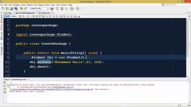191x107 pixels.
Task: Switch to the Start Page tab
Action: 8,13
